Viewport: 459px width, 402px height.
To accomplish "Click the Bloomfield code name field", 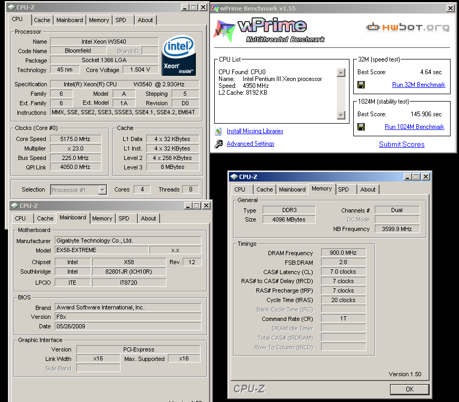I will (x=78, y=51).
